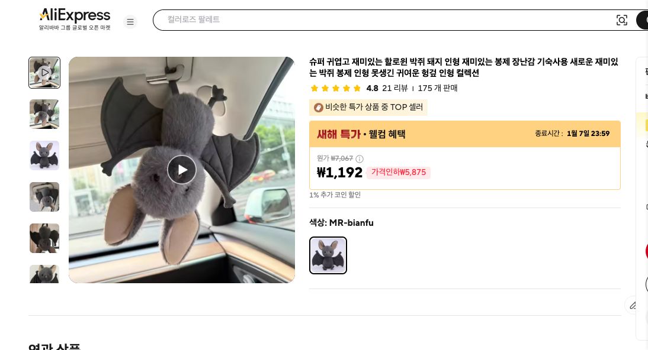Click the 4.8 star rating
Screen dimensions: 648x350
(372, 88)
